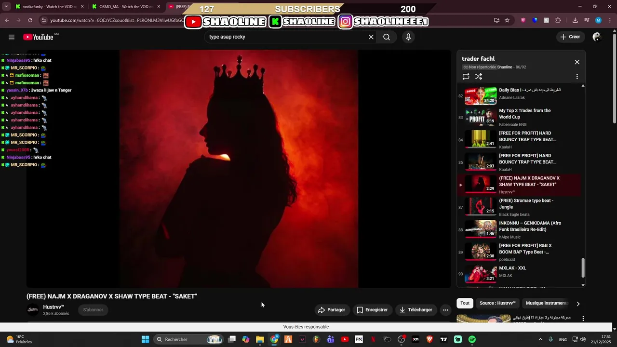The image size is (617, 347).
Task: Go to the YouTube home logo
Action: (x=38, y=37)
